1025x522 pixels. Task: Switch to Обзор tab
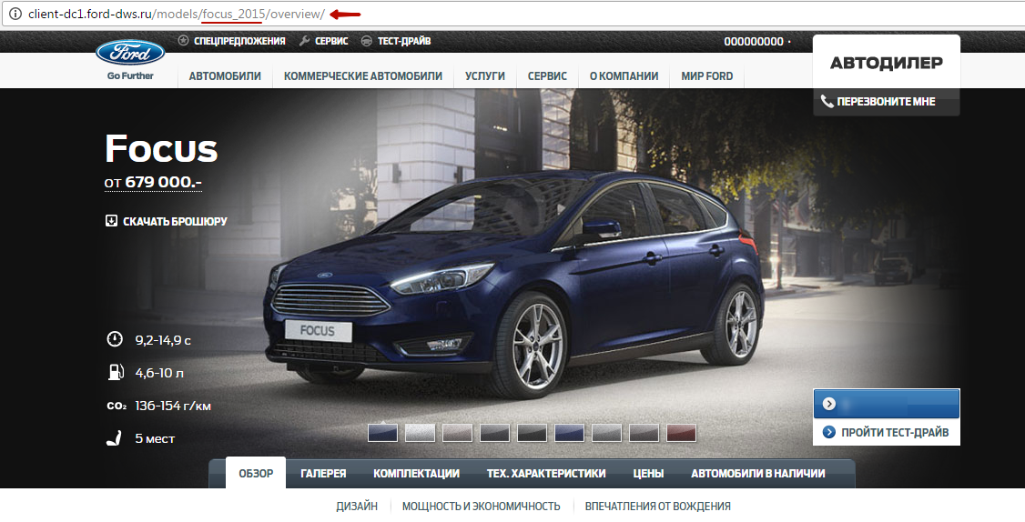(256, 473)
